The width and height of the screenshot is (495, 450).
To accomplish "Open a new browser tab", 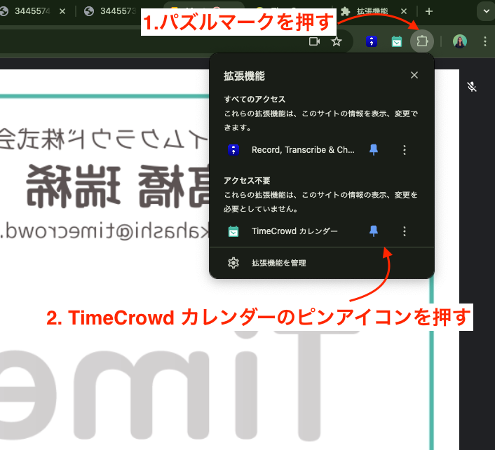I will click(x=428, y=11).
